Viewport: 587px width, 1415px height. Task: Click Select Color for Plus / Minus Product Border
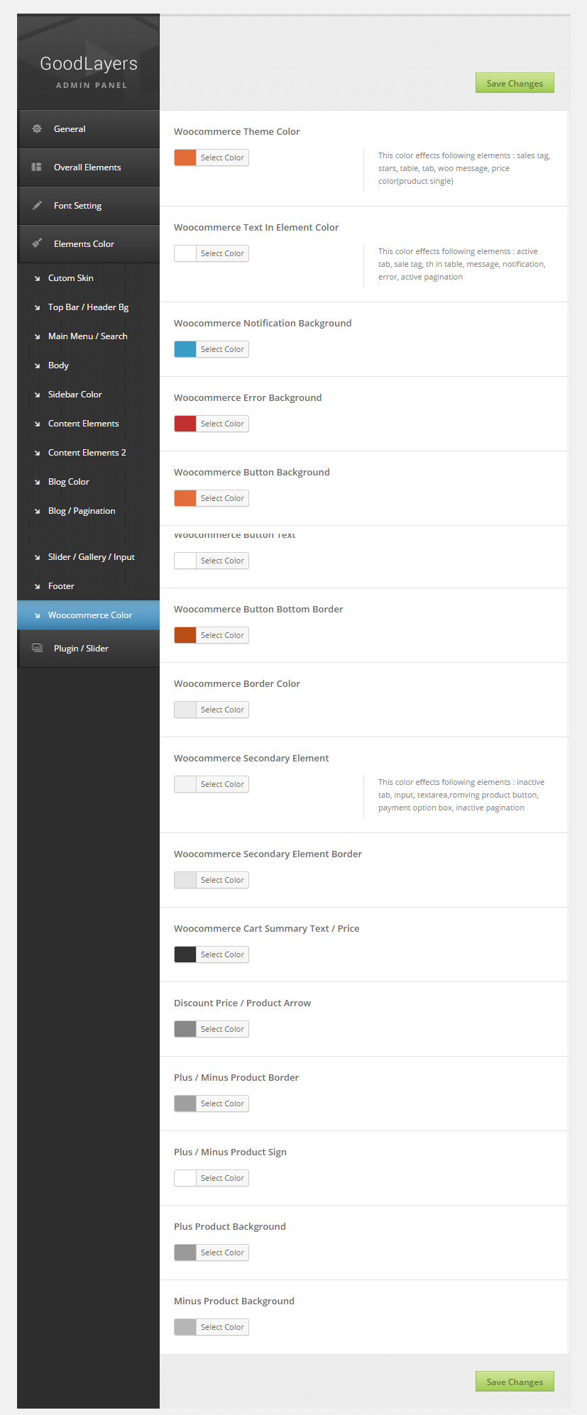click(222, 1103)
